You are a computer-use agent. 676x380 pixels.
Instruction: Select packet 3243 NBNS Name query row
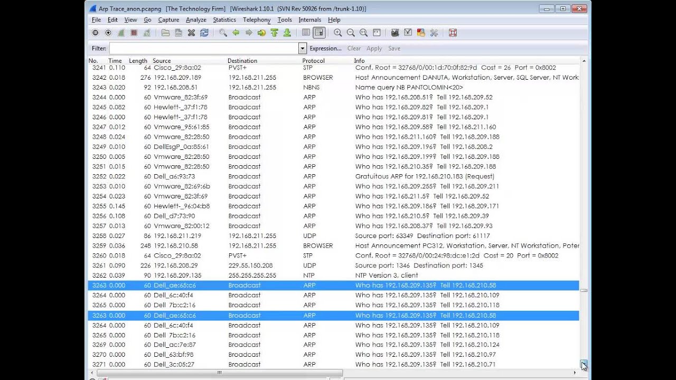(x=334, y=87)
